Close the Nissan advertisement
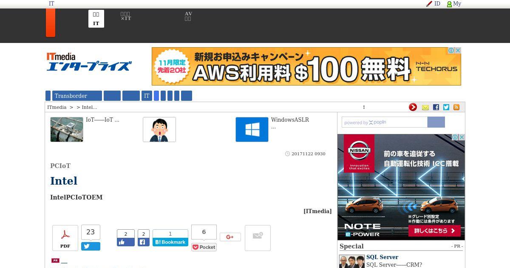 pyautogui.click(x=462, y=137)
